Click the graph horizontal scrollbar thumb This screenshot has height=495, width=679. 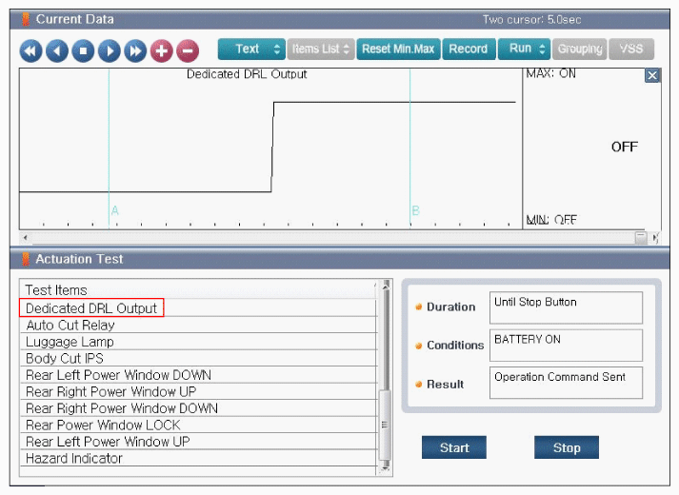click(641, 237)
